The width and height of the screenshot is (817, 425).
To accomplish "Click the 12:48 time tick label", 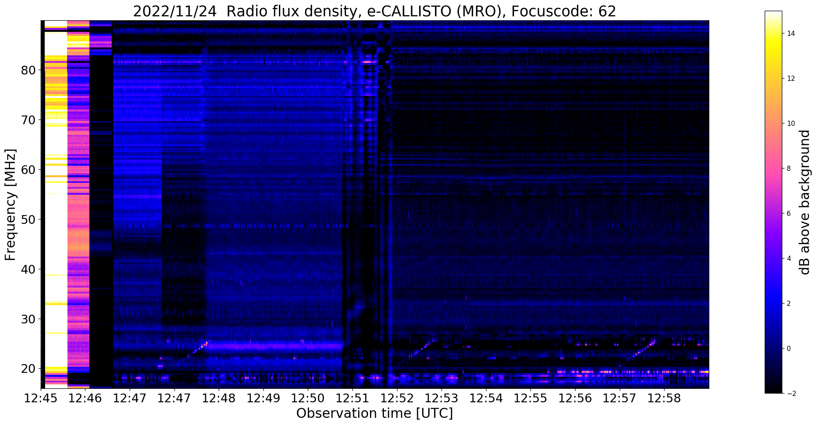I will (219, 398).
